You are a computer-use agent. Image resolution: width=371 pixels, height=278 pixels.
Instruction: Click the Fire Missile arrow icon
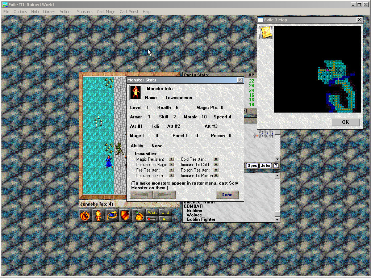152,219
